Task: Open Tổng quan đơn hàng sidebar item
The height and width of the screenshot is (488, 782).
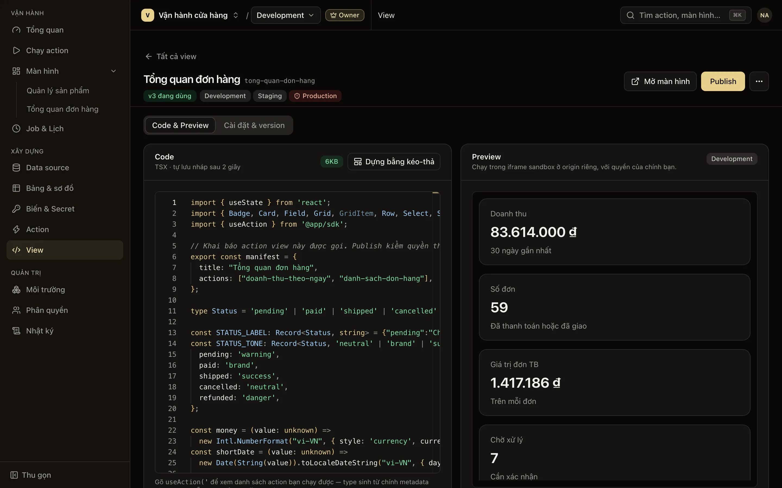Action: point(63,109)
